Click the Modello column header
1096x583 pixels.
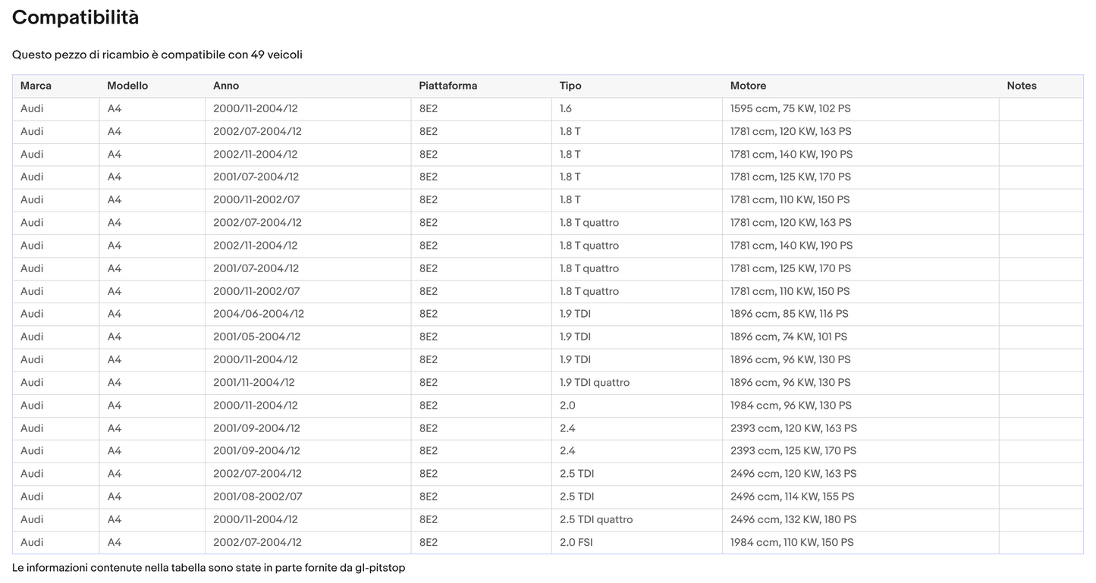coord(127,86)
